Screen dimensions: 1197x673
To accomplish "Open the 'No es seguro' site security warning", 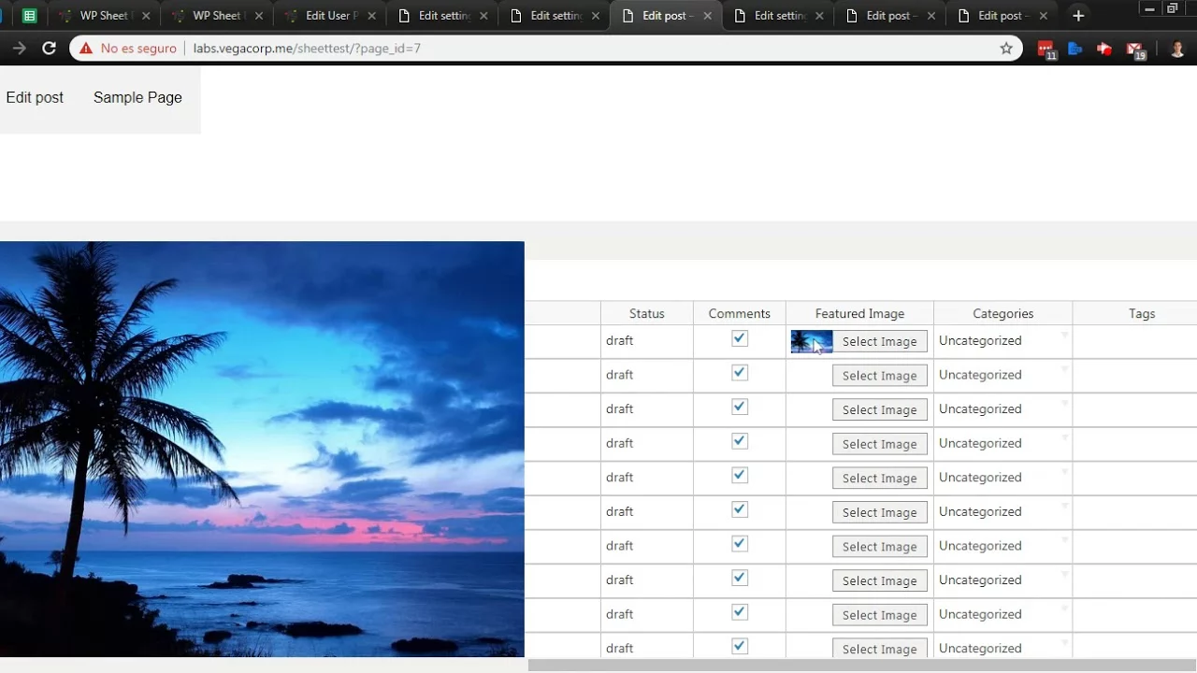I will pos(128,49).
